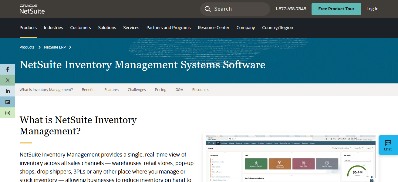398x182 pixels.
Task: Open the Chat widget
Action: click(x=388, y=145)
